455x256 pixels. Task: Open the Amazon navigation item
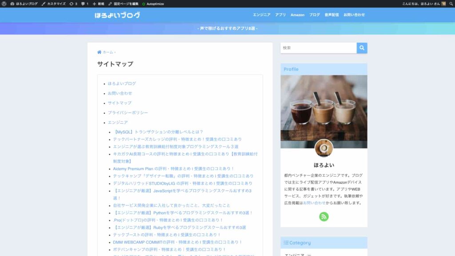[x=297, y=15]
